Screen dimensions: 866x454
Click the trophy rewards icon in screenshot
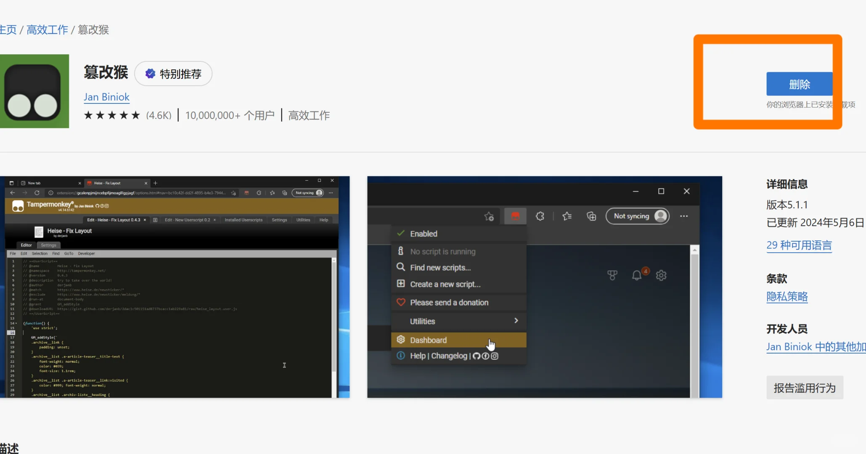point(612,275)
